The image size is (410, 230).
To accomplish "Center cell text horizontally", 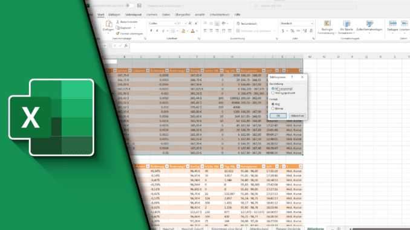I will (211, 31).
